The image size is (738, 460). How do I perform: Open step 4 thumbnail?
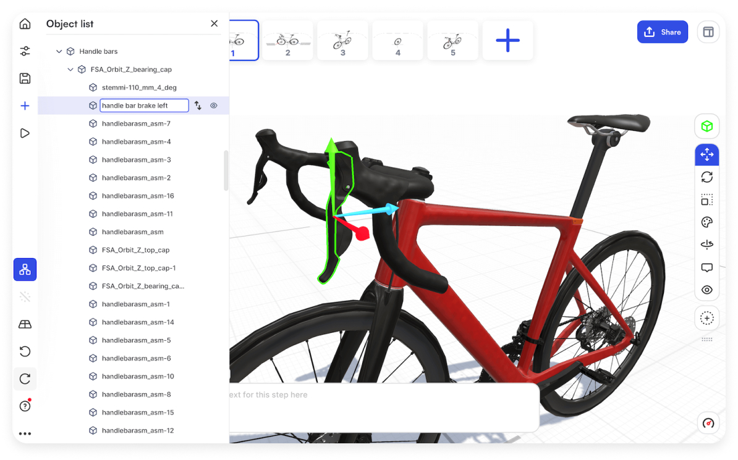point(397,41)
